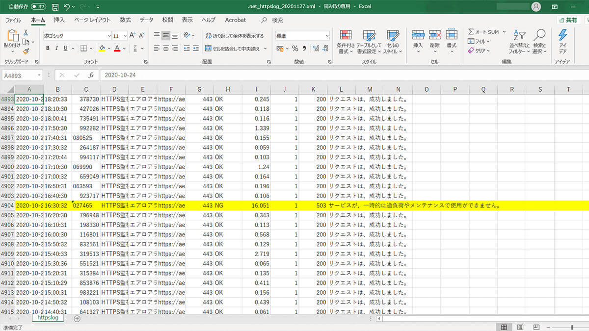Click 折り返して全体を表示する wrap text button
Screen dimensions: 589x331
point(235,36)
